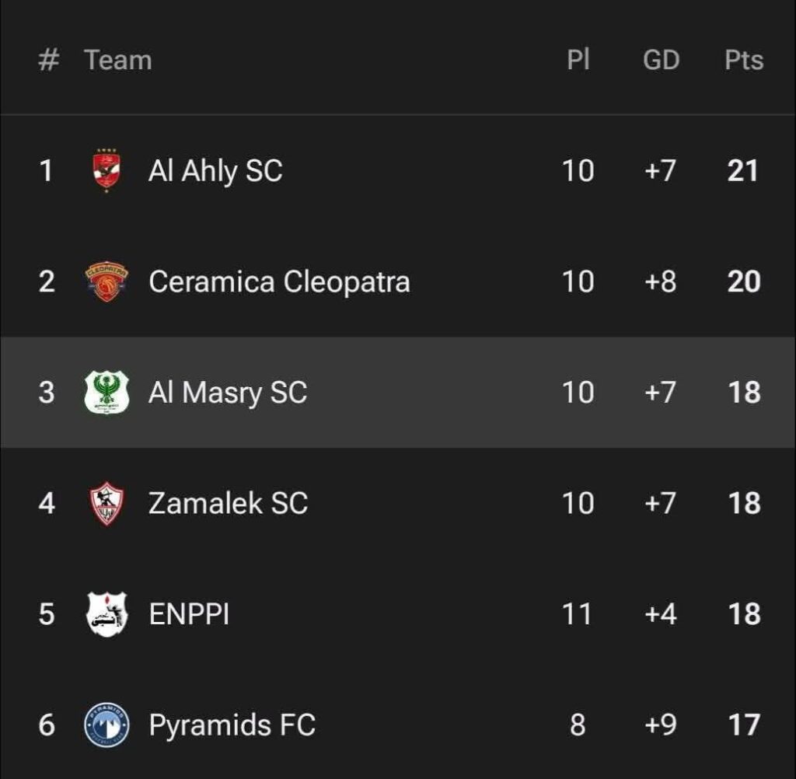Click the ENPPI club logo

pos(106,614)
